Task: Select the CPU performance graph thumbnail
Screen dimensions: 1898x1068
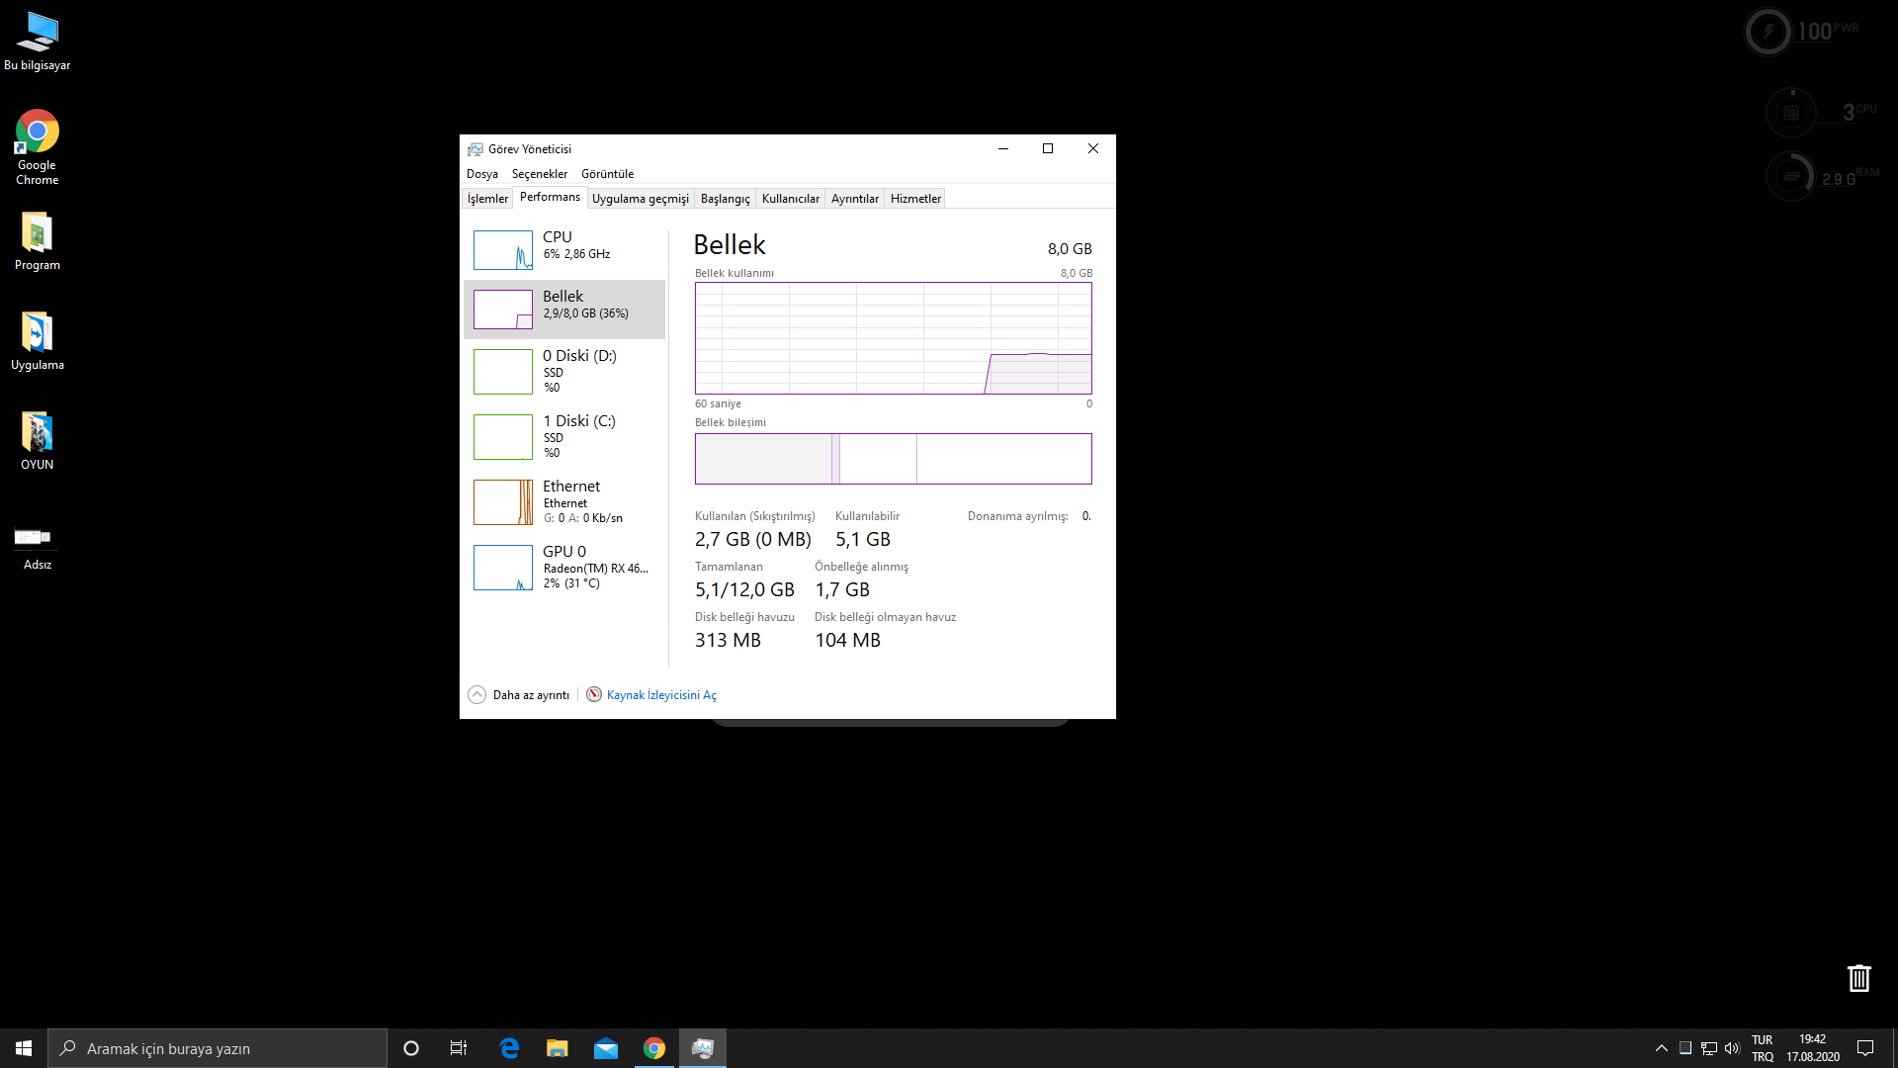Action: click(x=503, y=250)
